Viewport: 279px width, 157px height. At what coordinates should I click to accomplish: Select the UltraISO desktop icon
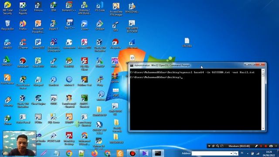(7, 44)
